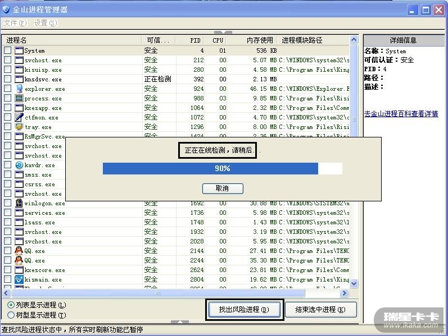This screenshot has height=336, width=448.
Task: Click the kismain.exe blue check icon
Action: 19,279
